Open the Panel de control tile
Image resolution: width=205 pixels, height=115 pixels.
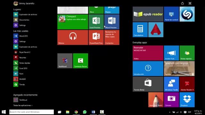171,14
